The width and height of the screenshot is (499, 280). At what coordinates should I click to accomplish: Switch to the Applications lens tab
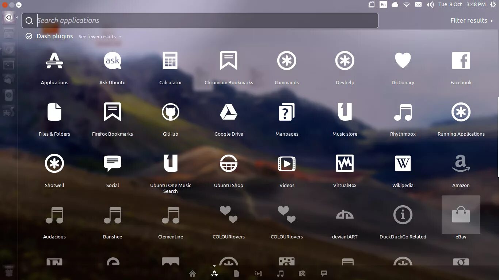click(214, 273)
